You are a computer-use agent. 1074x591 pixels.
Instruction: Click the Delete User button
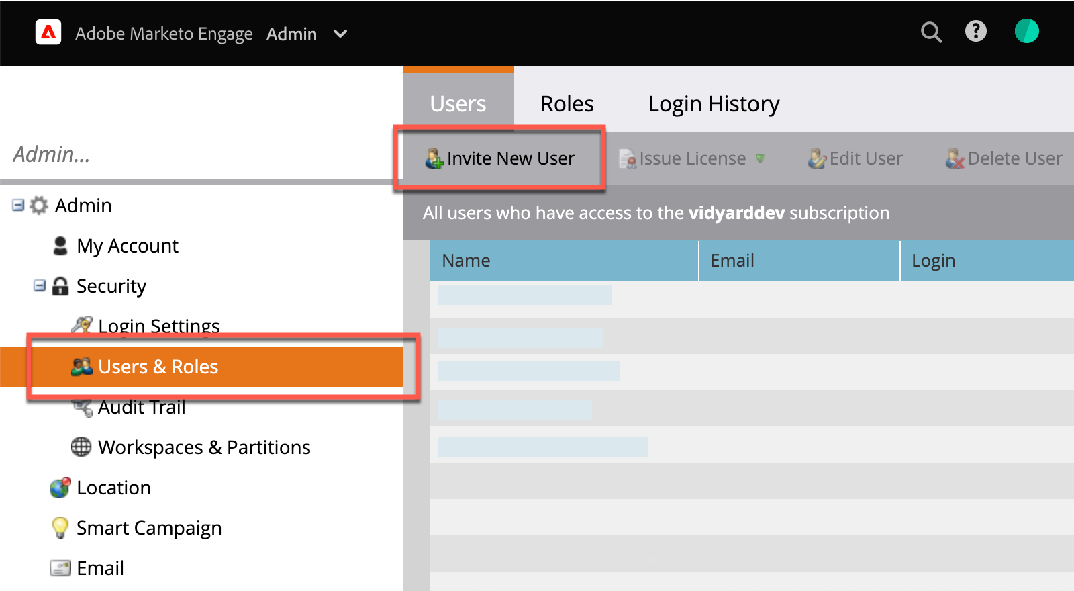point(1004,158)
